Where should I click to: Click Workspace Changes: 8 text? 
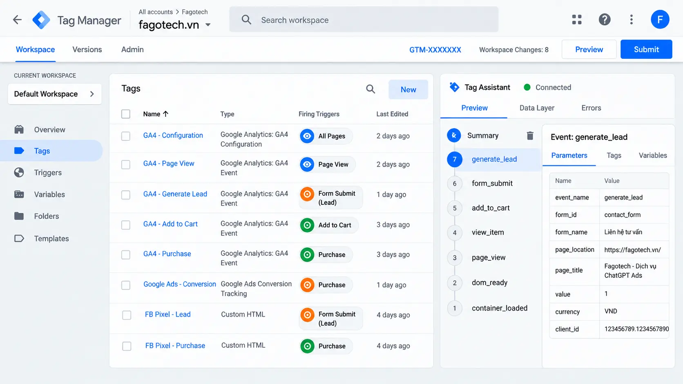click(x=514, y=50)
